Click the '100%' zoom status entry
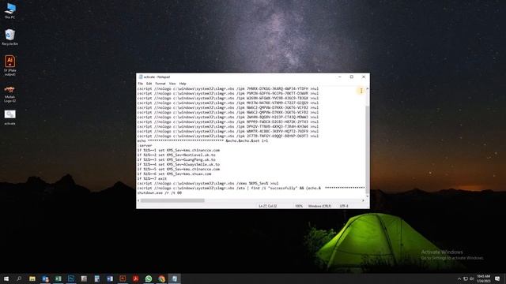This screenshot has height=284, width=506. pos(299,206)
